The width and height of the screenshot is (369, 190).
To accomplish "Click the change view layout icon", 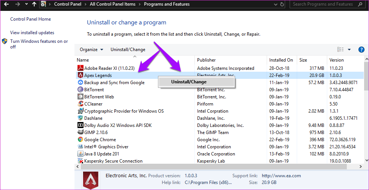I will [x=340, y=50].
